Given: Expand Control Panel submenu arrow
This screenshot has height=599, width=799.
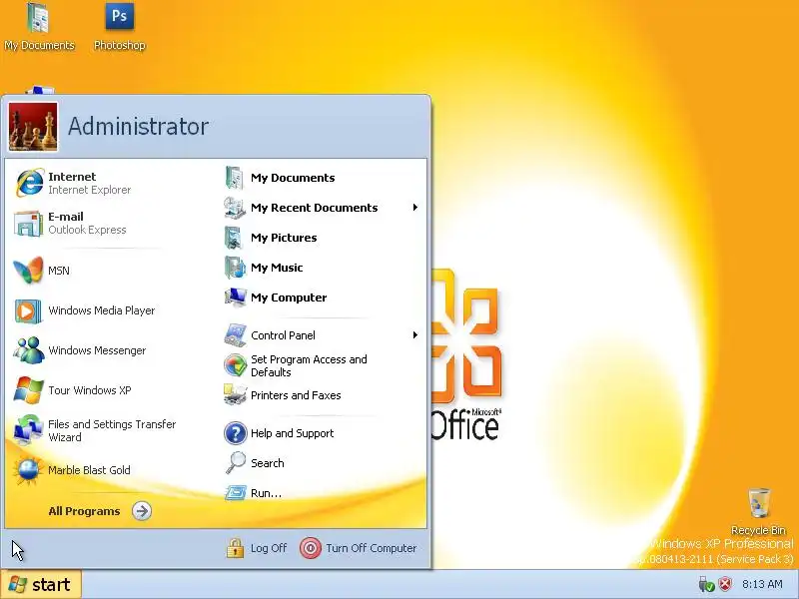Looking at the screenshot, I should tap(415, 335).
